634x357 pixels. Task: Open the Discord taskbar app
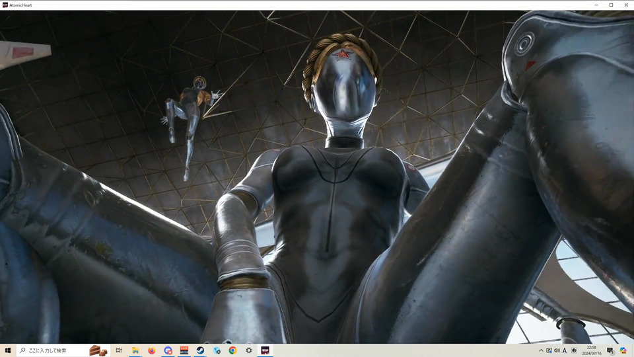point(168,350)
